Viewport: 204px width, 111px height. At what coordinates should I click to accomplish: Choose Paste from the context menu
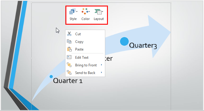click(85, 49)
